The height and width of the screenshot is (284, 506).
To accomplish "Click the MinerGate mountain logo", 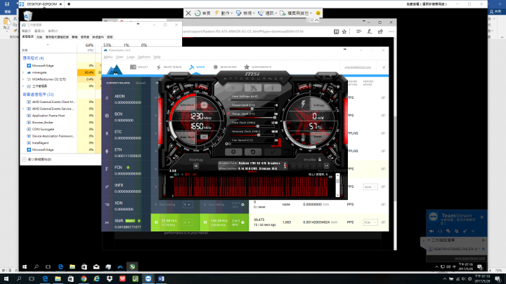I will click(115, 69).
